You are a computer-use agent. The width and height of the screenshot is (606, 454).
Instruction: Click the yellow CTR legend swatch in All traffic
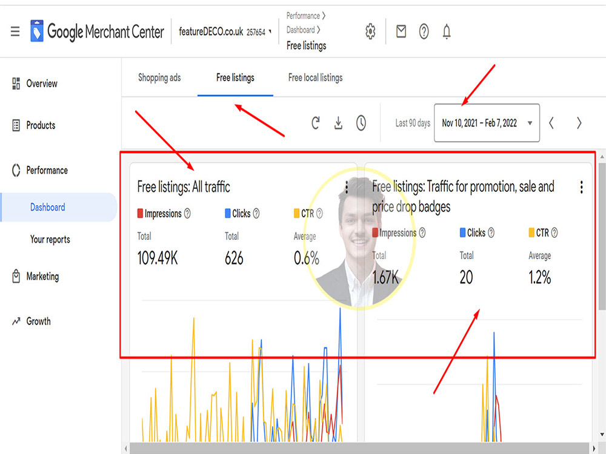coord(296,213)
